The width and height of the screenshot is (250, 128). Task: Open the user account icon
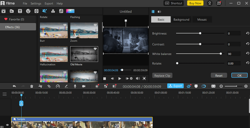click(210, 3)
